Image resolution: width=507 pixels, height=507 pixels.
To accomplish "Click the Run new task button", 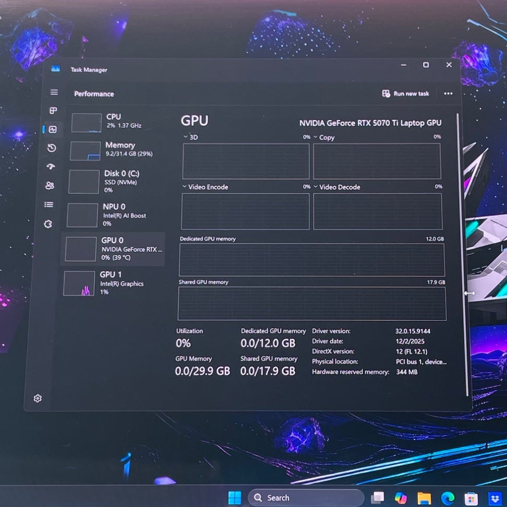I will [x=406, y=93].
